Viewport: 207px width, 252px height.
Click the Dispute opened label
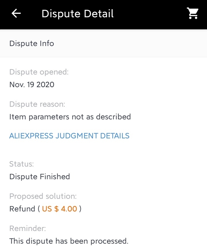click(x=39, y=72)
